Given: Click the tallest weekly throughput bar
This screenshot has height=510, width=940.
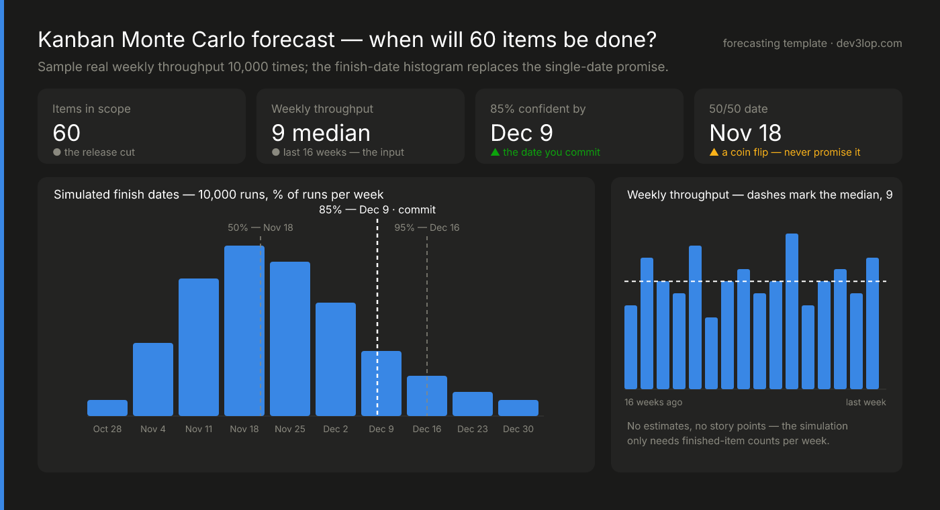Looking at the screenshot, I should coord(792,311).
